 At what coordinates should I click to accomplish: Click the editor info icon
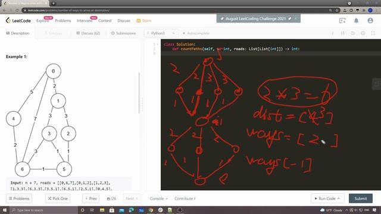[332, 33]
